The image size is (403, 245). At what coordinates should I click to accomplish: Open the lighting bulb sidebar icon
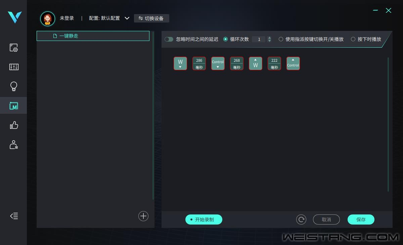coord(13,87)
